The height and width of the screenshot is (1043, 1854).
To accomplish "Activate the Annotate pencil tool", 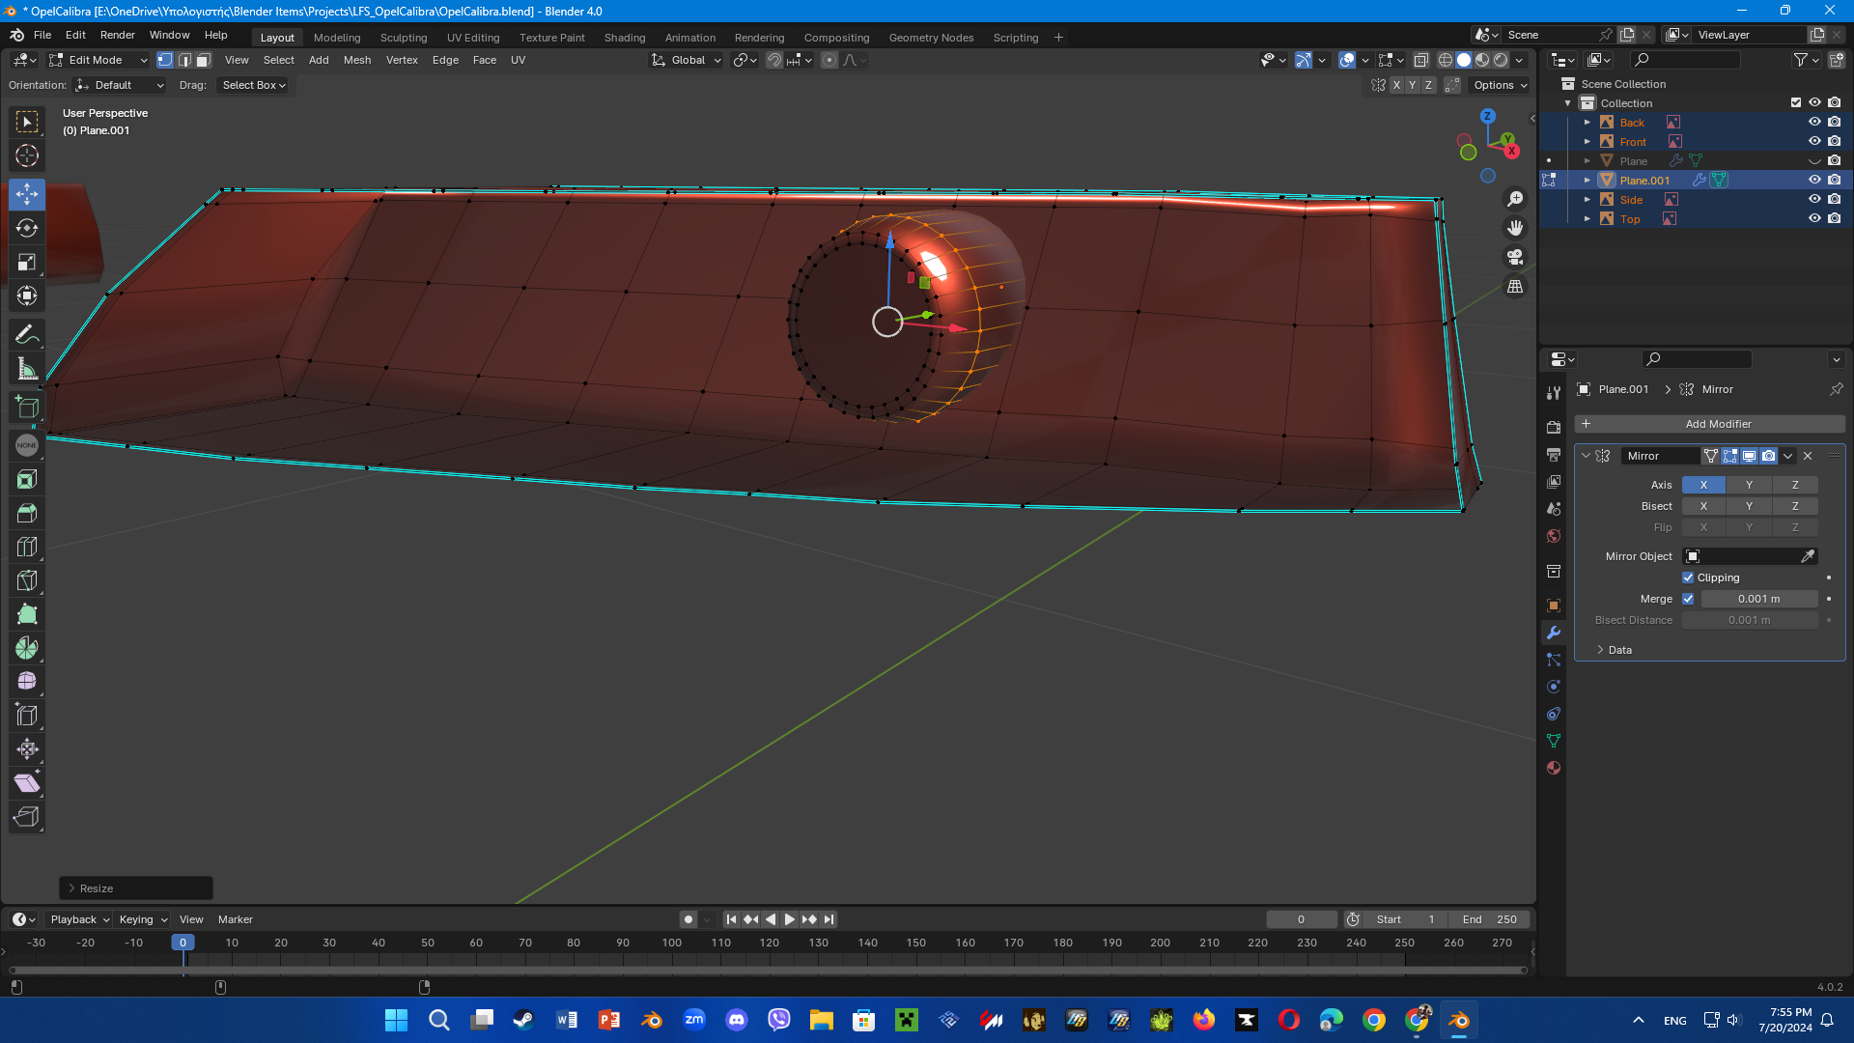I will click(x=27, y=334).
